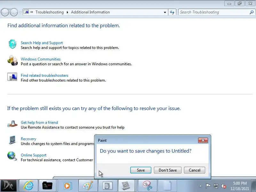Screen dimensions: 256x192
Task: Click the refresh icon beside address bar
Action: click(172, 12)
